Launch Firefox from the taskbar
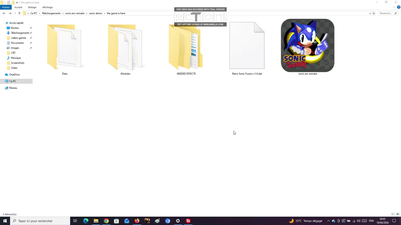Image resolution: width=401 pixels, height=225 pixels. [137, 221]
